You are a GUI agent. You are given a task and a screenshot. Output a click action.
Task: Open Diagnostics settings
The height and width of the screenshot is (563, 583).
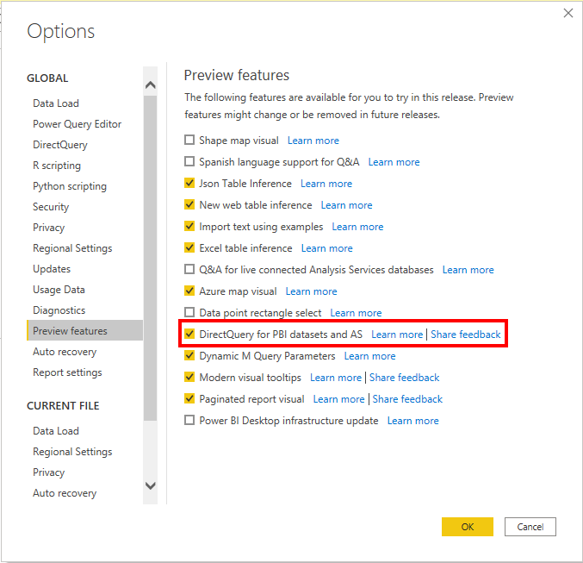point(59,310)
